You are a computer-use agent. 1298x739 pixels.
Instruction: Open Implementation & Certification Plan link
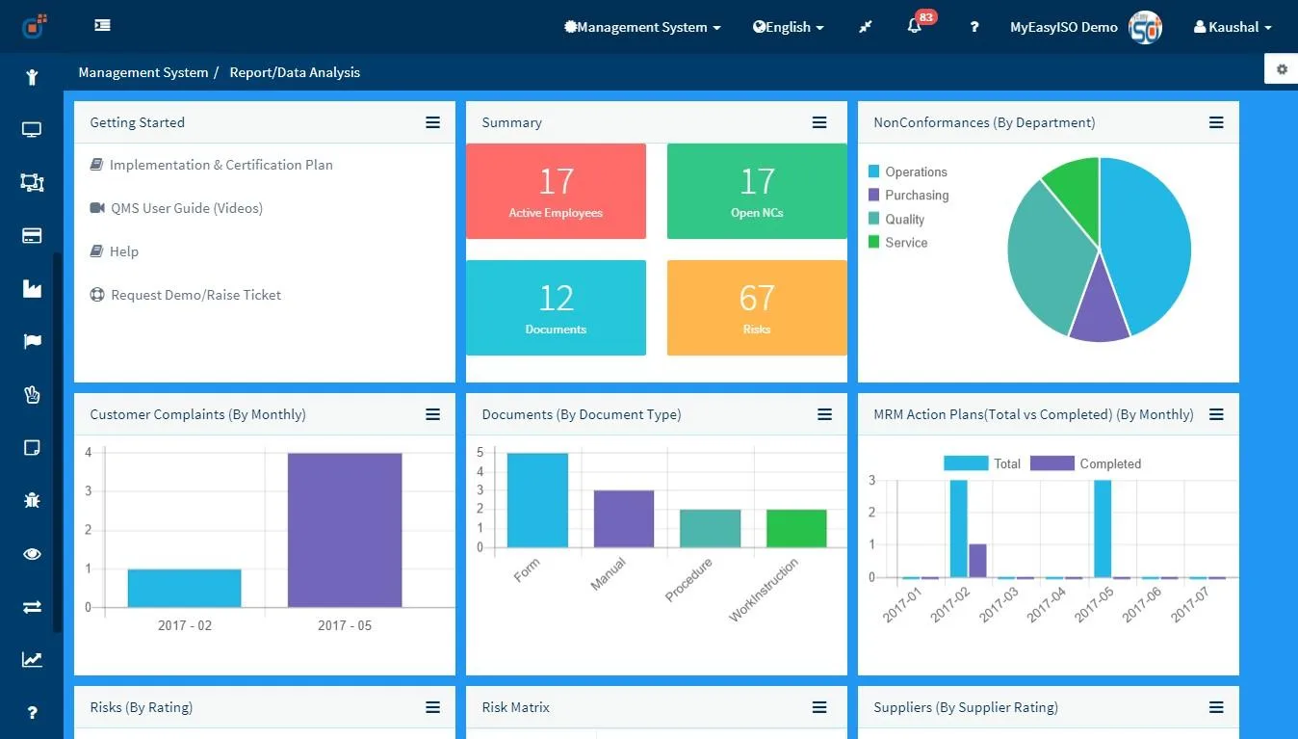[x=212, y=165]
